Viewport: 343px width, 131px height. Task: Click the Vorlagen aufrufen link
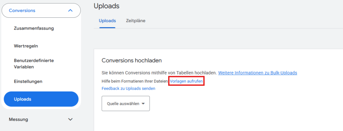tap(186, 81)
